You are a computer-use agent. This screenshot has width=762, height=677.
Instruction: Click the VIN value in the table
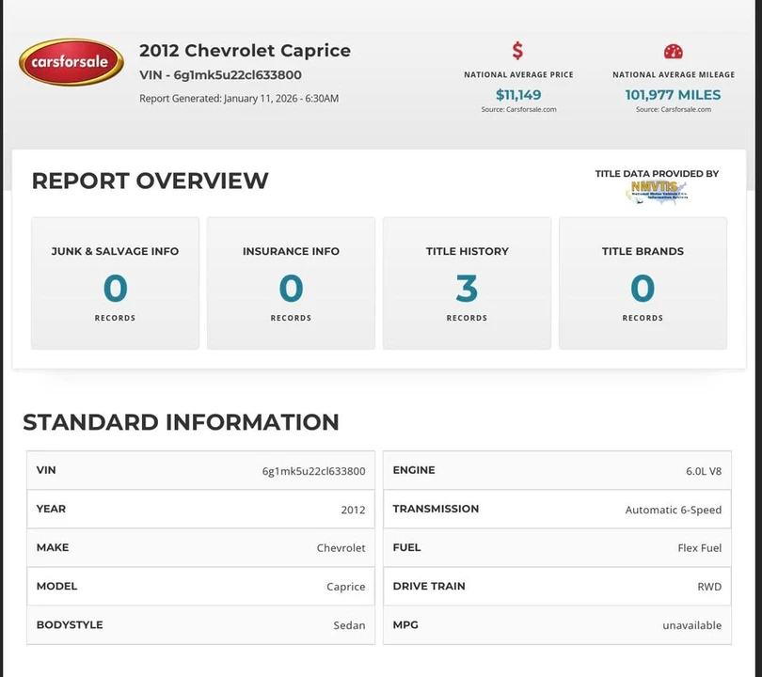(x=313, y=471)
